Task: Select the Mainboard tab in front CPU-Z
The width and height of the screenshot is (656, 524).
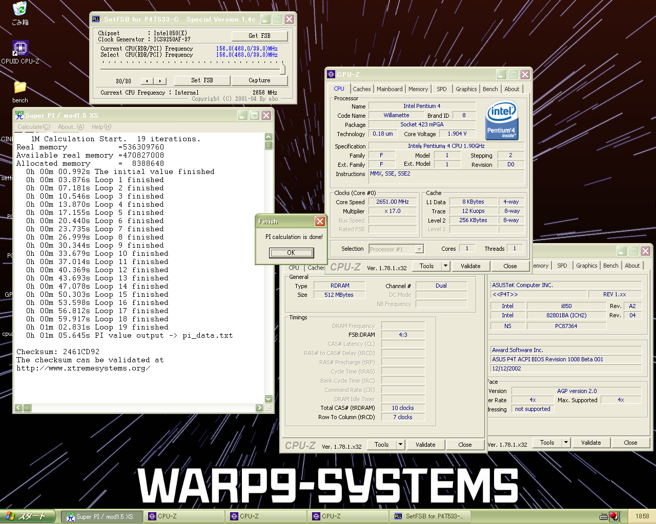Action: pyautogui.click(x=389, y=89)
